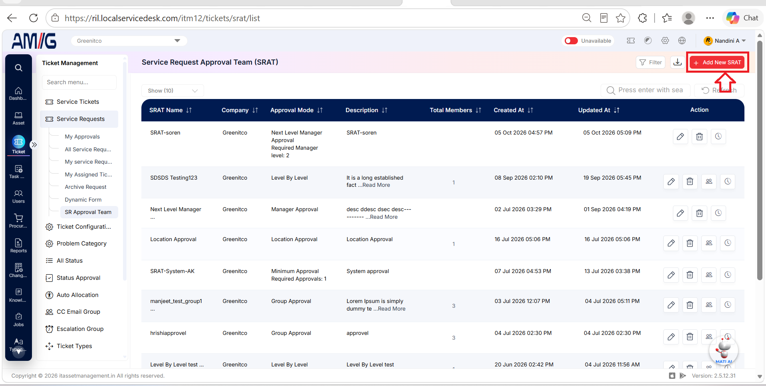Image resolution: width=766 pixels, height=386 pixels.
Task: Click the Search menu input field
Action: pos(79,82)
